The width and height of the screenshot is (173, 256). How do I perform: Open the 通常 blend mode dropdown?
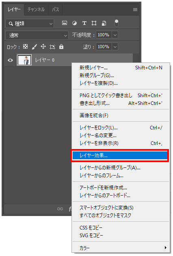click(x=37, y=35)
